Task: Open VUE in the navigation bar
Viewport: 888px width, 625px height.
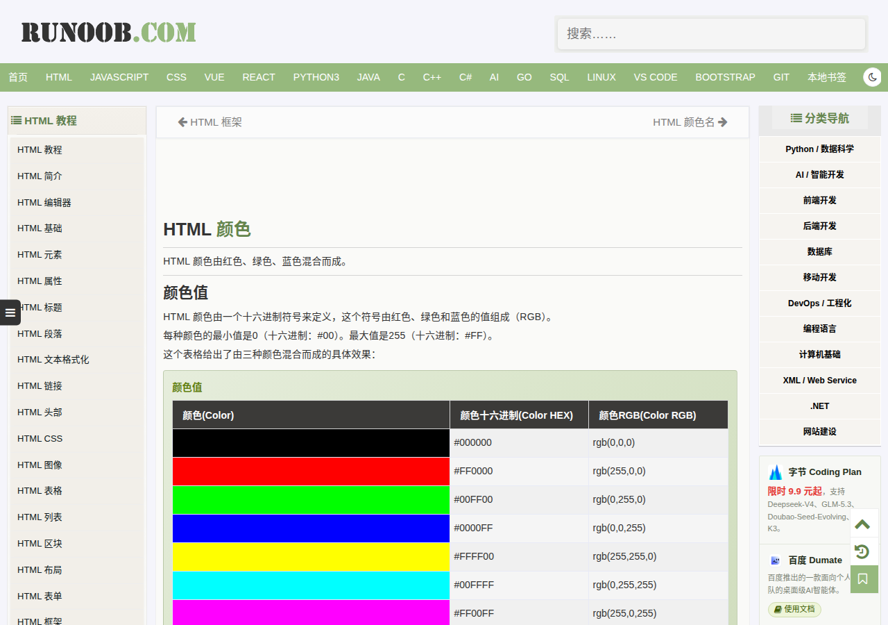Action: (x=214, y=77)
